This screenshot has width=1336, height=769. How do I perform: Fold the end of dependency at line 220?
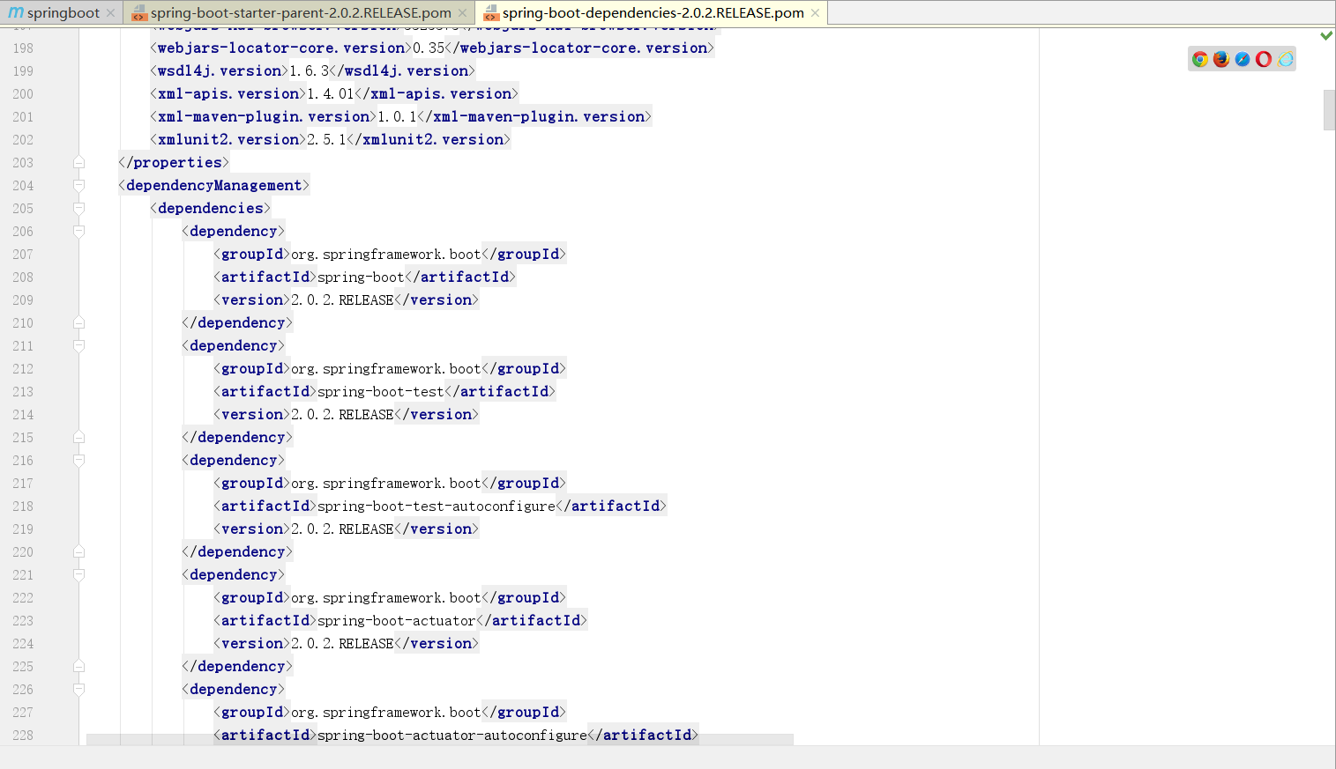pyautogui.click(x=78, y=551)
